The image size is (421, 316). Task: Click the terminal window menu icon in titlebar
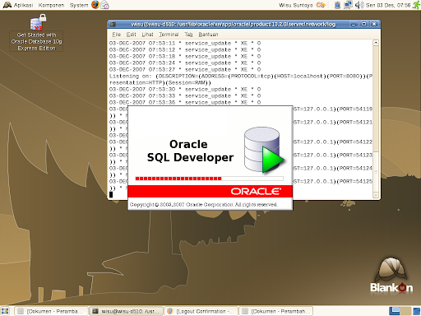point(113,24)
